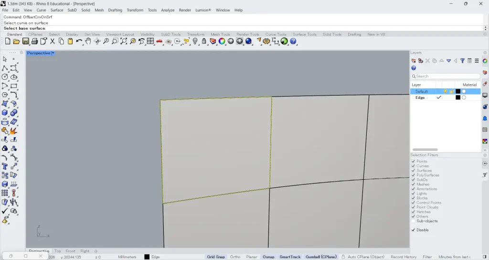Click the Options gear icon
489x260 pixels.
(x=266, y=41)
